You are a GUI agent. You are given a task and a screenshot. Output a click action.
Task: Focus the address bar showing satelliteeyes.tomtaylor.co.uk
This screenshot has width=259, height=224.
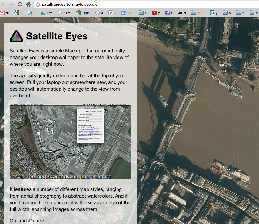coord(147,5)
